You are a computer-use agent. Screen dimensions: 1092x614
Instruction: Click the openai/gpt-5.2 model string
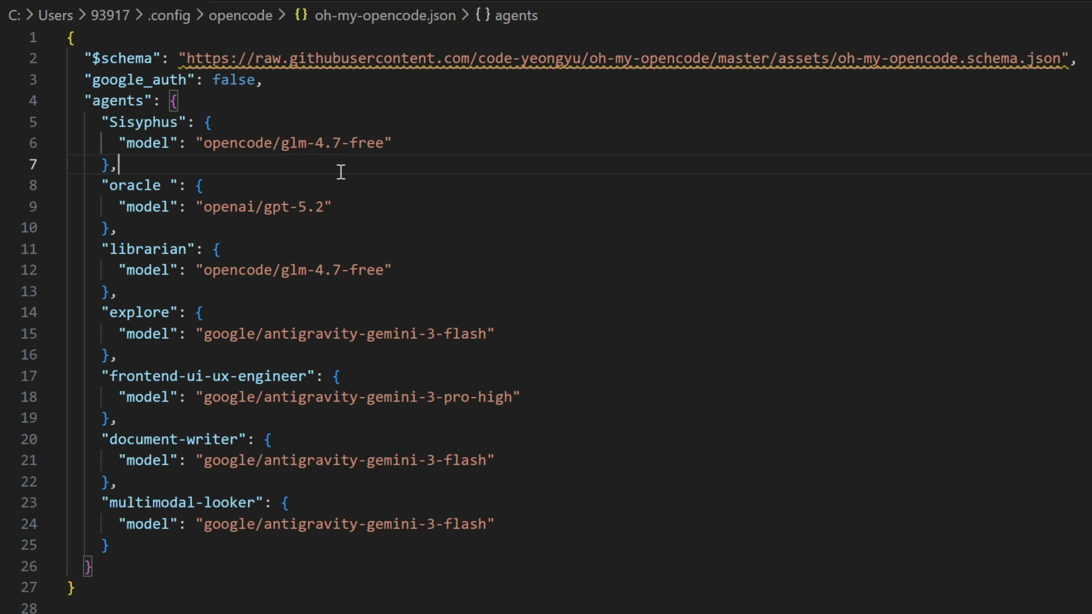(x=263, y=207)
